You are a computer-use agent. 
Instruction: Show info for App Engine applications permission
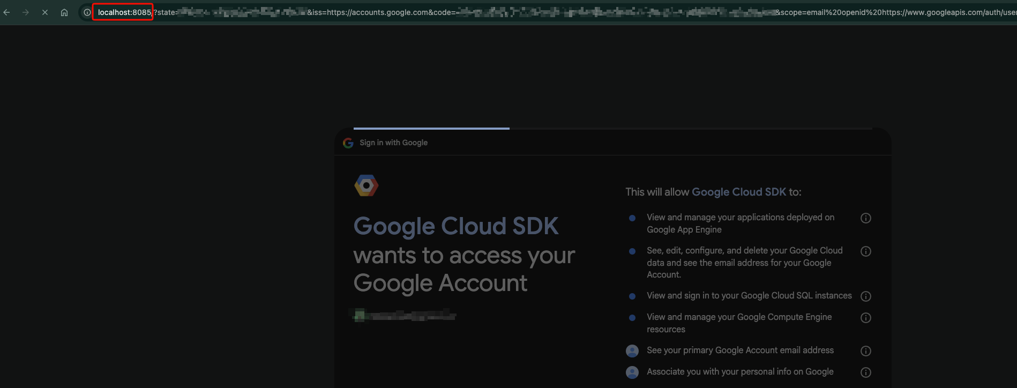[866, 218]
